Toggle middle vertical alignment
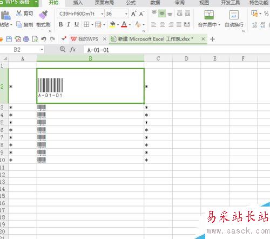 [162, 14]
